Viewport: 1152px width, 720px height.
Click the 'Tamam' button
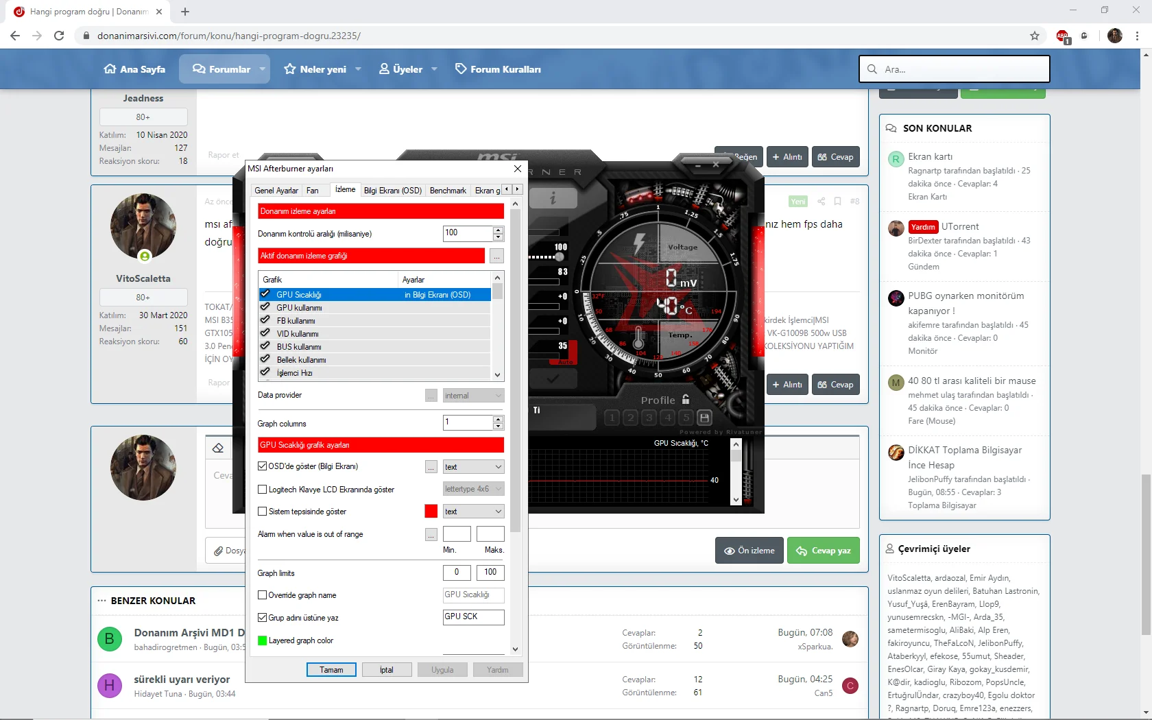(x=331, y=670)
